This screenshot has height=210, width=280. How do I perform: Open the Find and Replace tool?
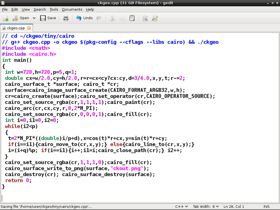[155, 18]
